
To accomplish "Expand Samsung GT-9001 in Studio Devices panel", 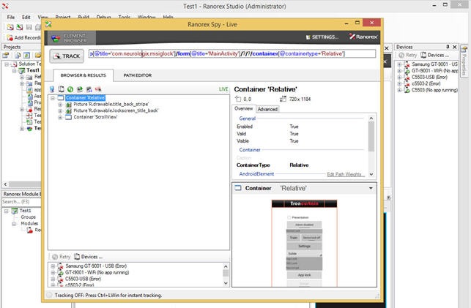I will 399,64.
